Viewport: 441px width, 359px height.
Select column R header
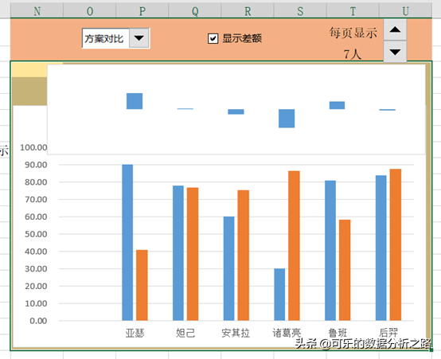tap(248, 11)
